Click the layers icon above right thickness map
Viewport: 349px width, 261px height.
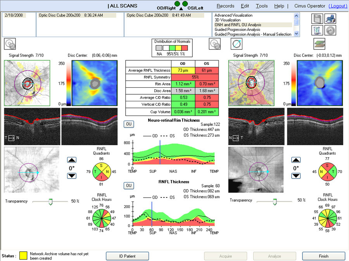click(319, 43)
